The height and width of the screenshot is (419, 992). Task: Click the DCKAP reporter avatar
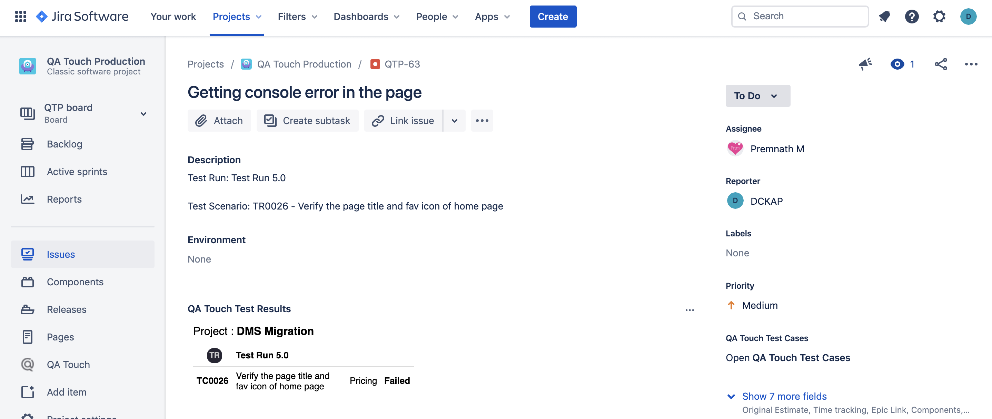click(x=735, y=201)
